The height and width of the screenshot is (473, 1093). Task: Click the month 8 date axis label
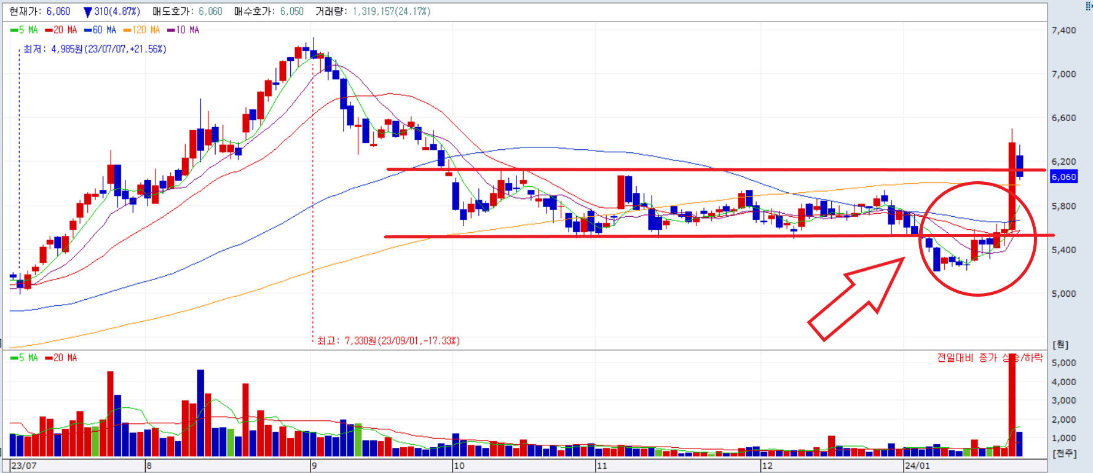coord(149,466)
